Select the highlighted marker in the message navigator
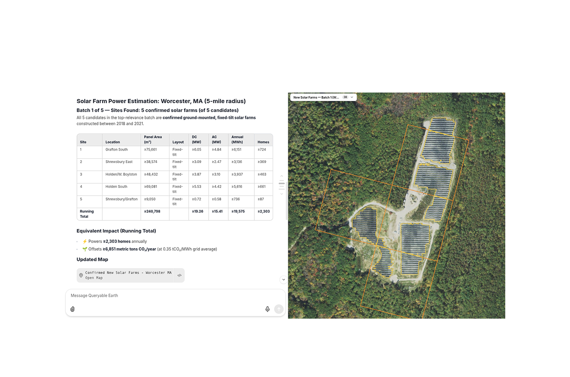This screenshot has width=570, height=377. coord(282,184)
